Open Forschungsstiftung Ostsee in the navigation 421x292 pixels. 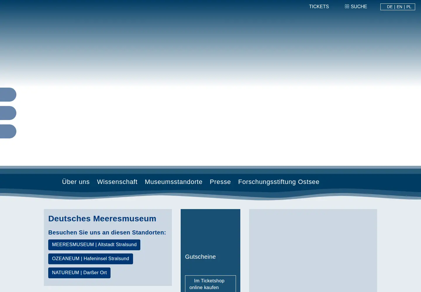(x=279, y=182)
